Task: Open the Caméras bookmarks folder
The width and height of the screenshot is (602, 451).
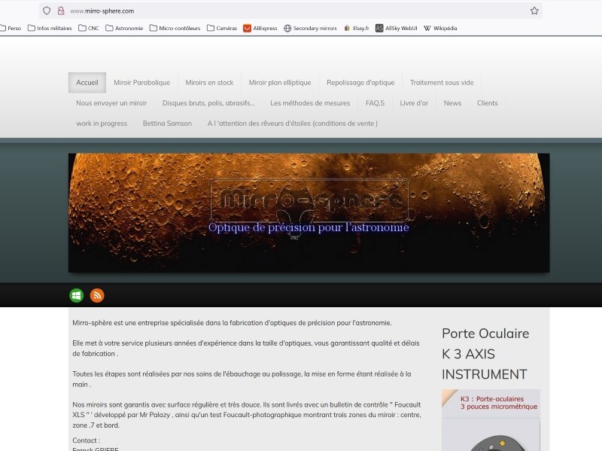Action: 222,28
